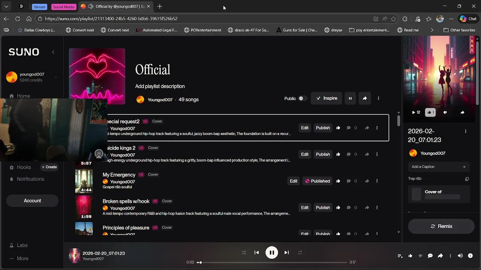The height and width of the screenshot is (270, 481).
Task: Open more options for Suicide kings 2
Action: [x=377, y=154]
